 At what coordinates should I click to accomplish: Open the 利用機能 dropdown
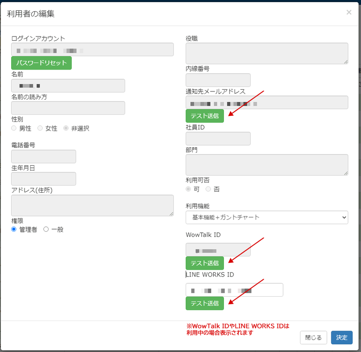[266, 217]
